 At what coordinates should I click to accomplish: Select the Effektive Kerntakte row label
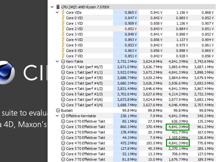tap(81, 116)
